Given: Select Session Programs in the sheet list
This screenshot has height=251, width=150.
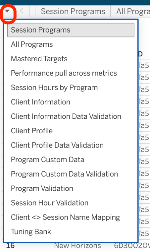Looking at the screenshot, I should 71,30.
